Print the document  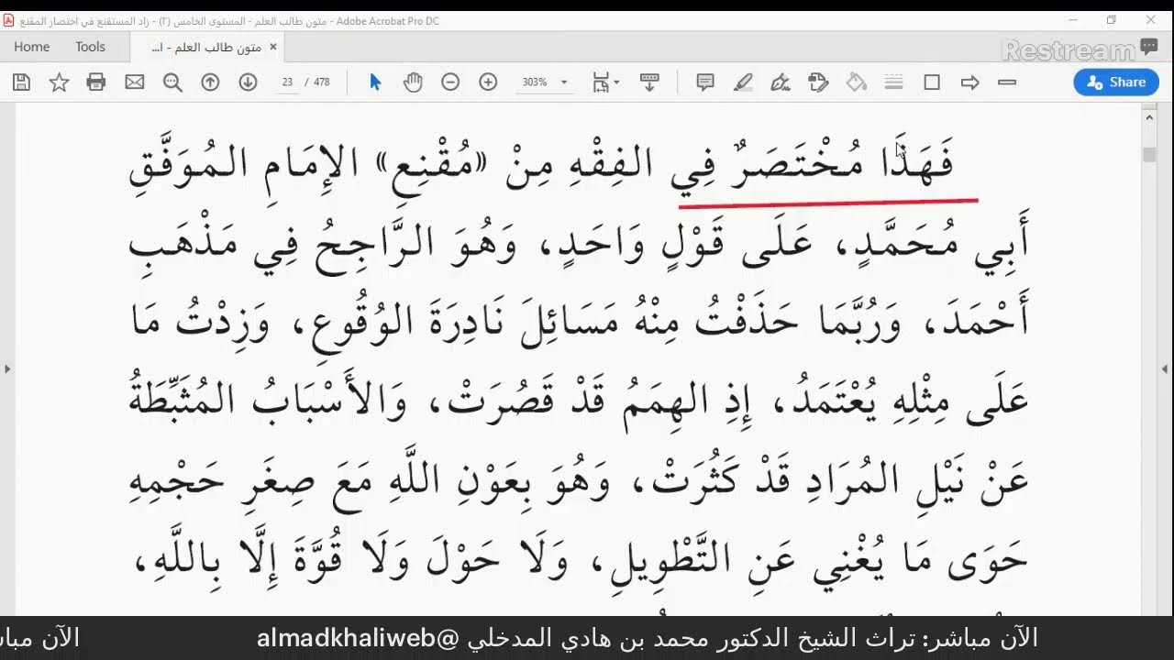96,82
